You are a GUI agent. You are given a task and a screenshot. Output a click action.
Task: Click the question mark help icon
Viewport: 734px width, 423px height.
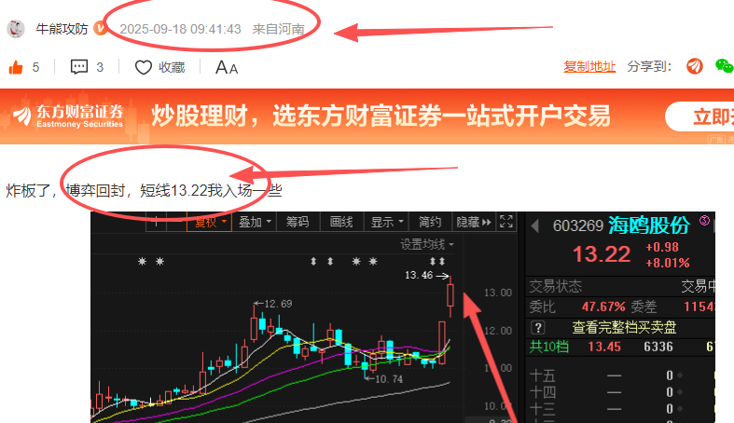538,328
